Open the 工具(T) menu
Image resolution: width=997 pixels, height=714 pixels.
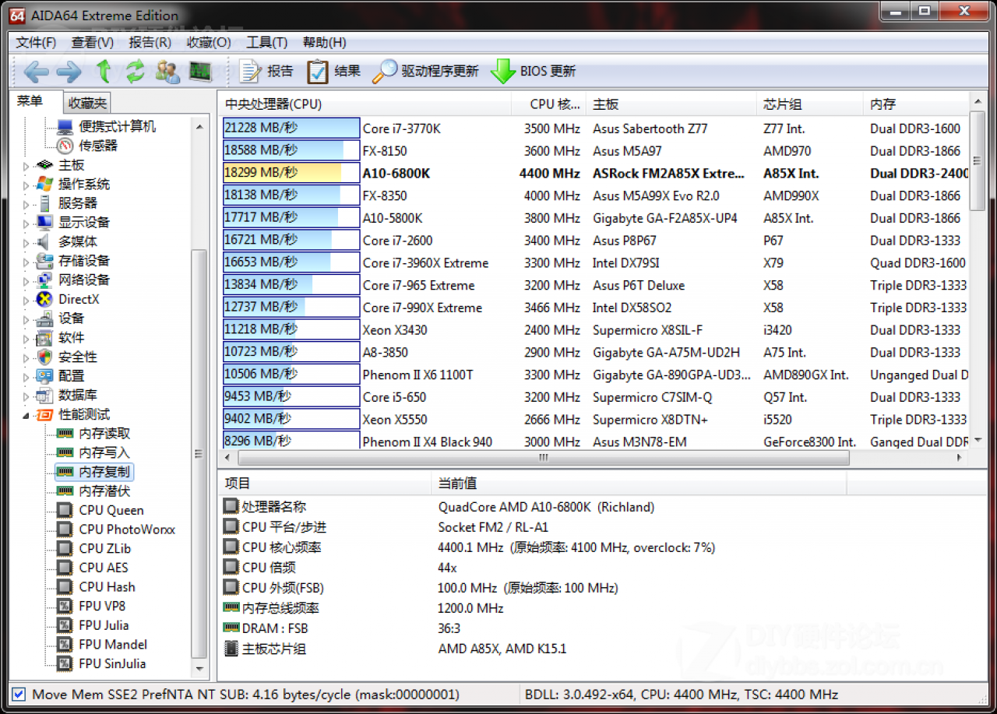click(266, 42)
